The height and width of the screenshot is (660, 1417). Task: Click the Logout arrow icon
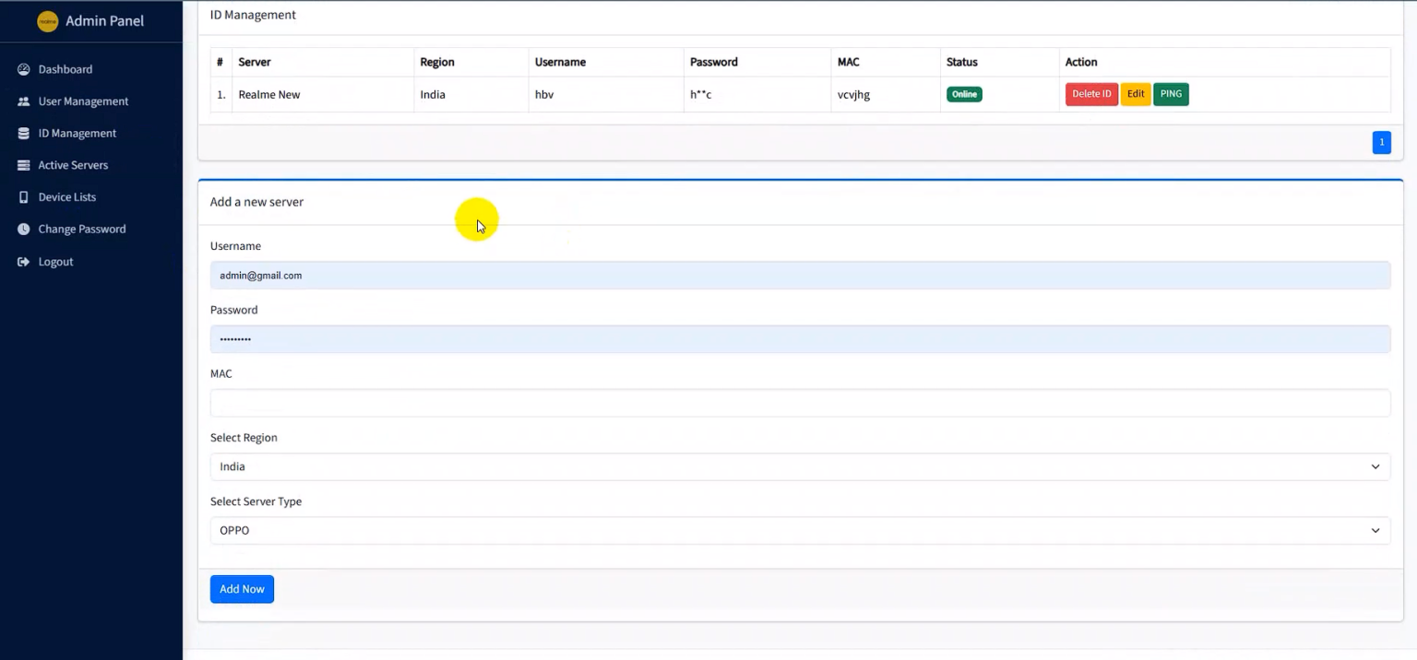(24, 262)
